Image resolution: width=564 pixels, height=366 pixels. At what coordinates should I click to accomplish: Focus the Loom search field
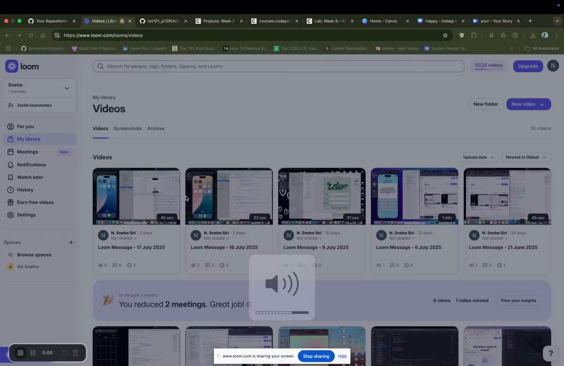[278, 66]
